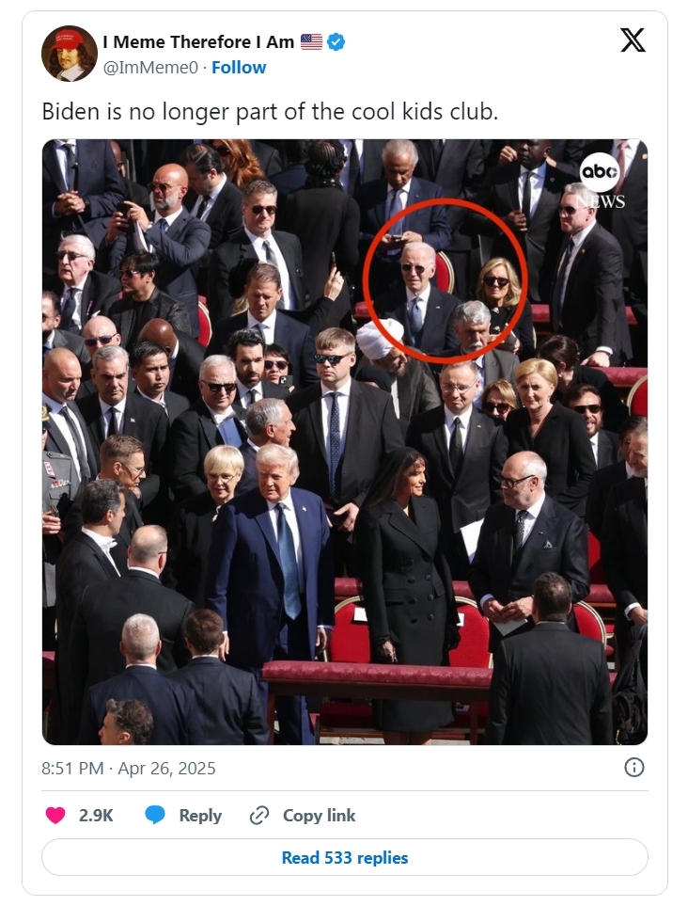
Task: Open the embedded crowd photo
Action: pyautogui.click(x=345, y=442)
